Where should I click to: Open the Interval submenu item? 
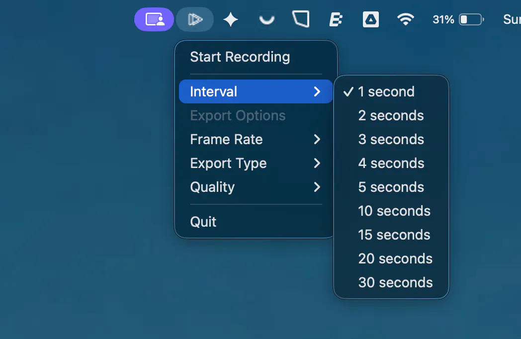tap(256, 91)
